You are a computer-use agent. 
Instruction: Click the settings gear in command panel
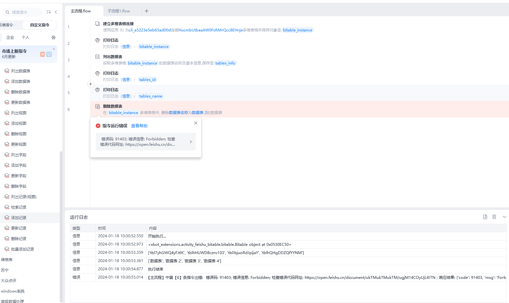(x=53, y=37)
